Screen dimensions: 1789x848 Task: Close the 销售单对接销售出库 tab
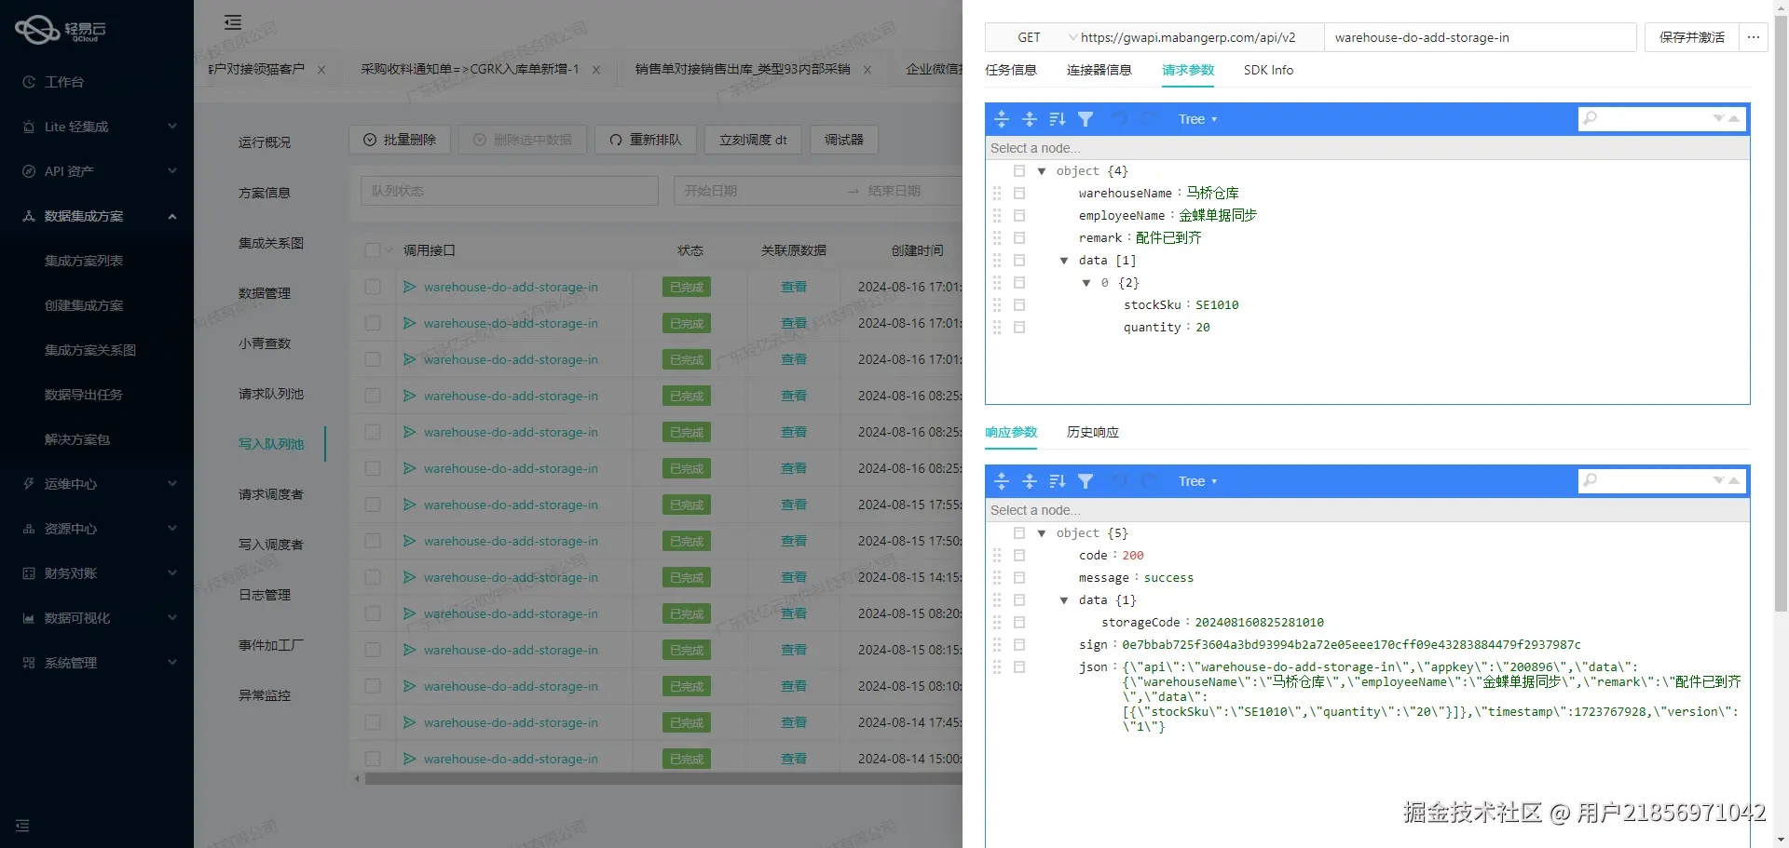(x=867, y=70)
